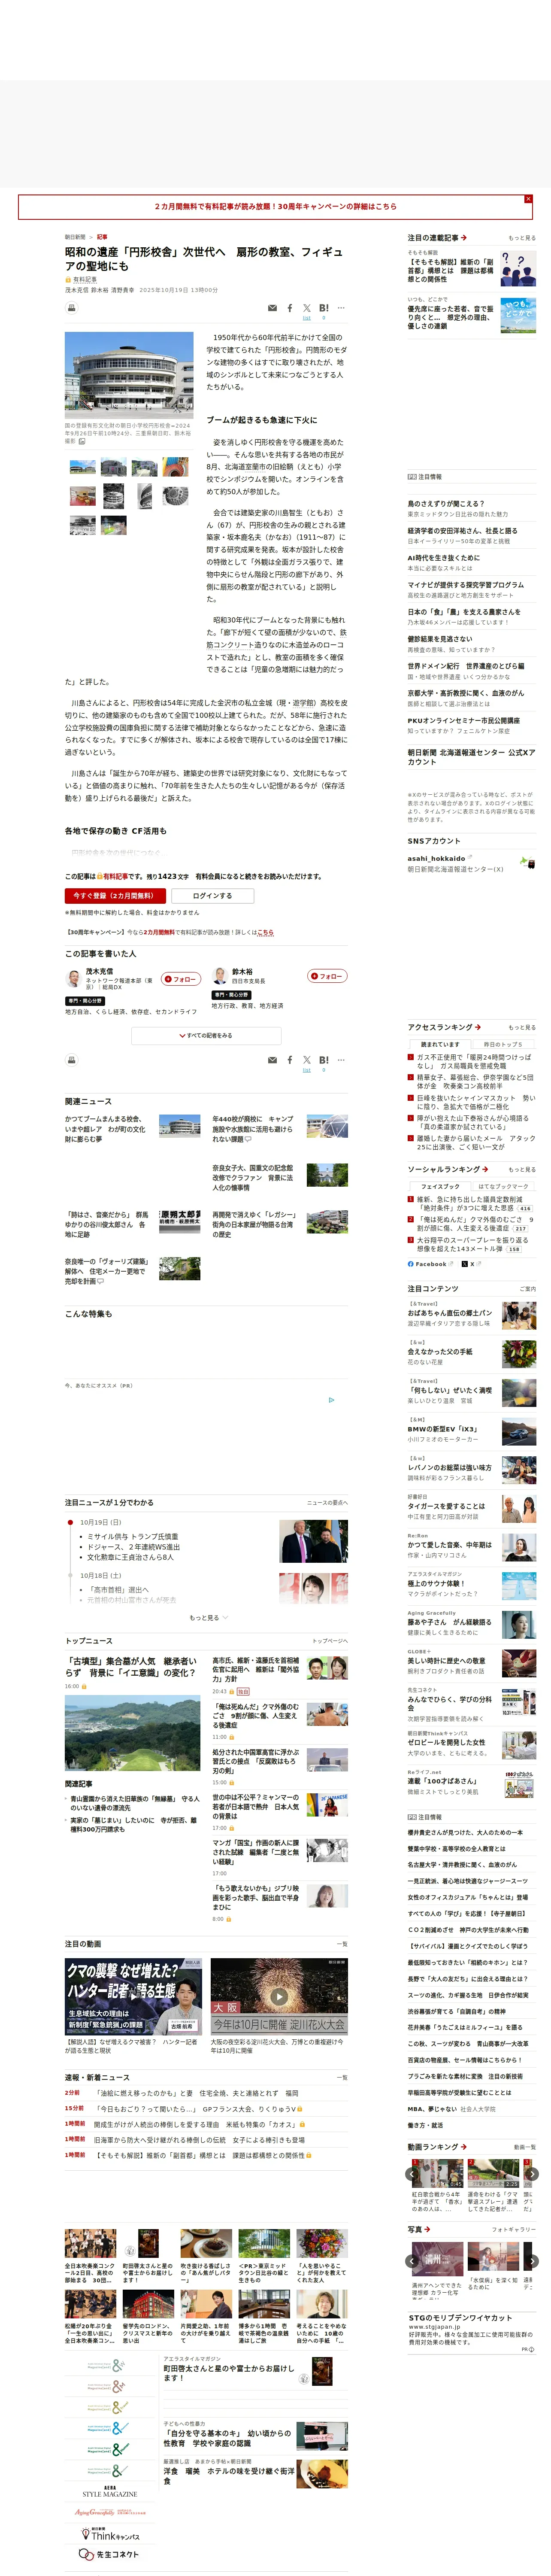This screenshot has height=2576, width=551.
Task: Open 先生コネクト logo
Action: pyautogui.click(x=110, y=2554)
